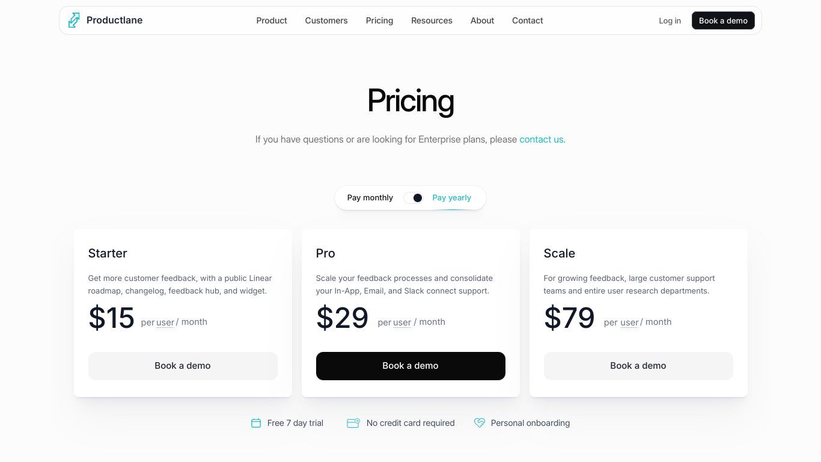Click the credit card icon
This screenshot has height=462, width=821.
click(x=353, y=423)
